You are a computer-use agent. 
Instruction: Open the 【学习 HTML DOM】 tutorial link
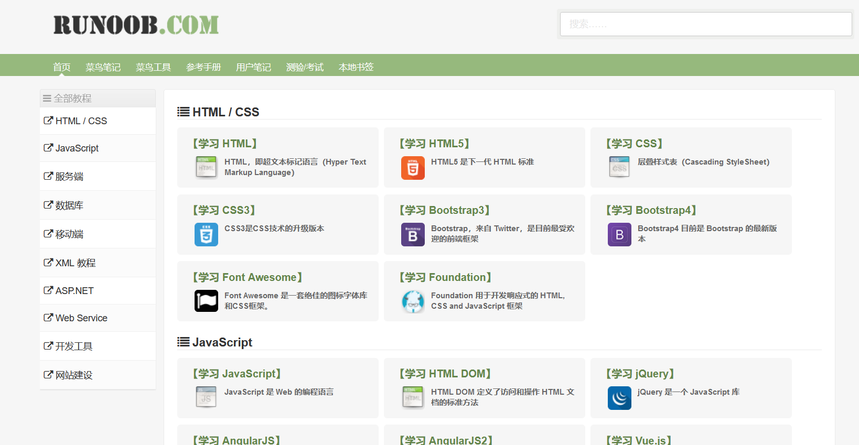coord(445,374)
